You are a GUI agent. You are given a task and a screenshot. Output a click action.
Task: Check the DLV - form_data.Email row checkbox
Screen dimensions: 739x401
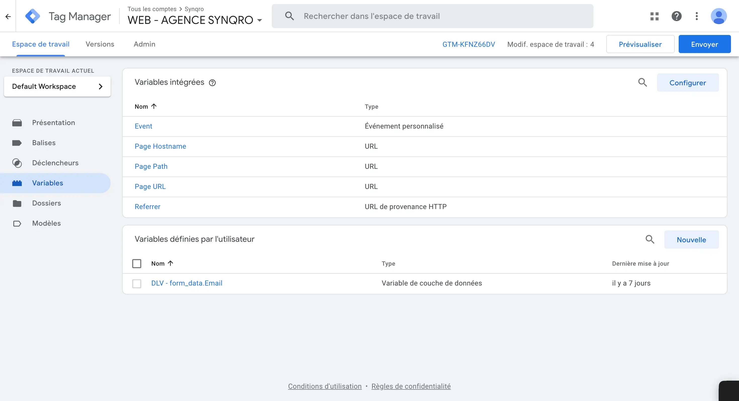tap(136, 284)
